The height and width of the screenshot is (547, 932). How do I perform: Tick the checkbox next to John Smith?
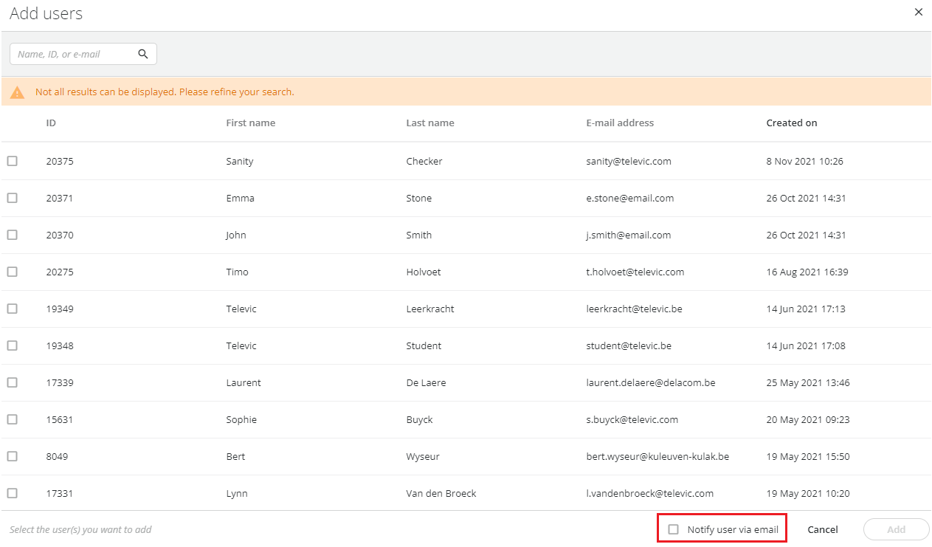tap(12, 235)
